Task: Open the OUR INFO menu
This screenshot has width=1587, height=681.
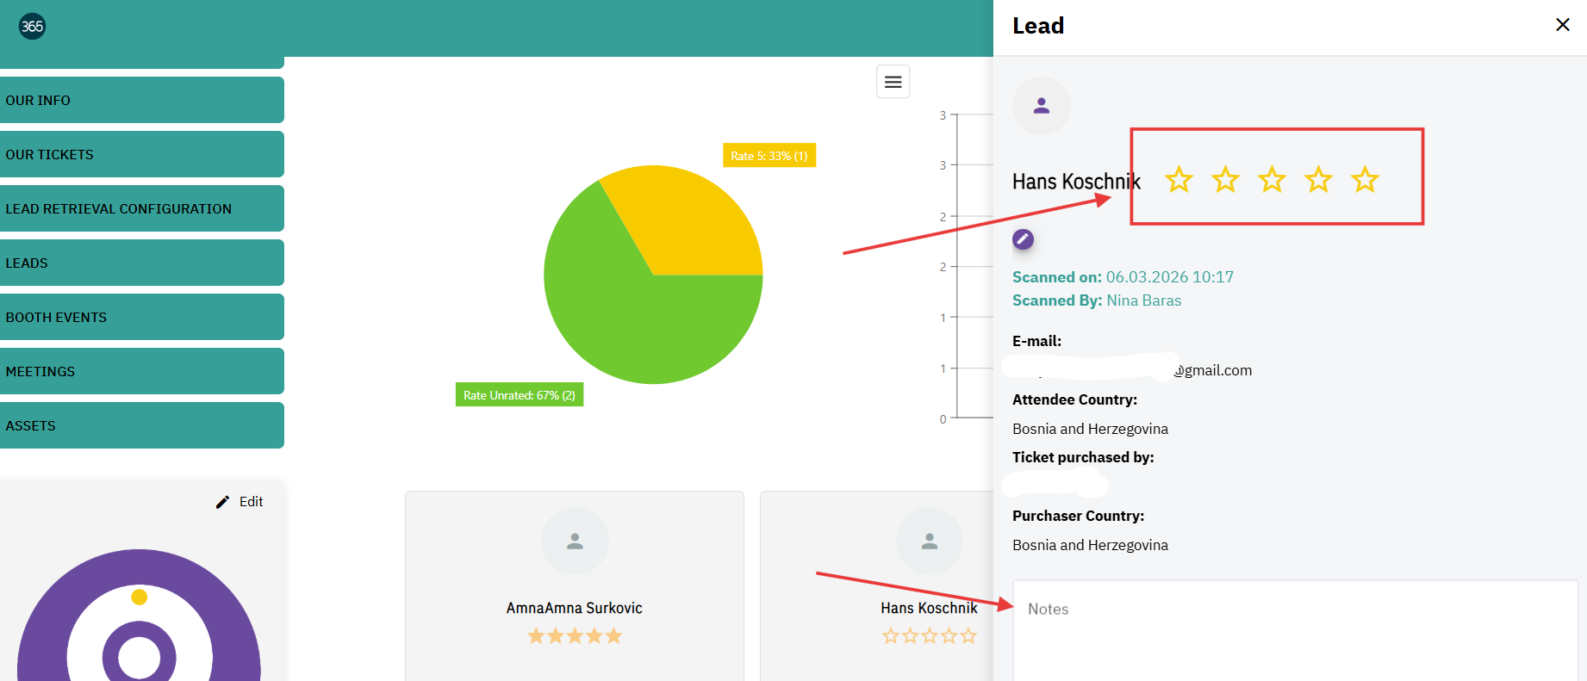Action: tap(142, 100)
